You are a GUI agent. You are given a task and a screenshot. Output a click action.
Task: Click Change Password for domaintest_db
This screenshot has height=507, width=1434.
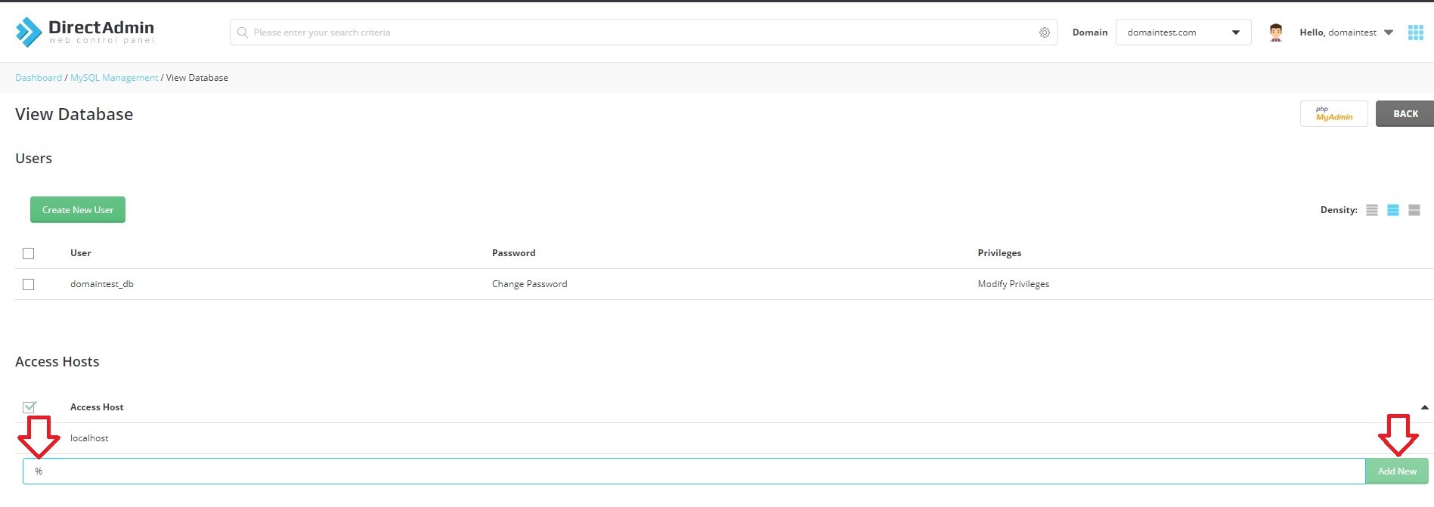click(x=529, y=284)
